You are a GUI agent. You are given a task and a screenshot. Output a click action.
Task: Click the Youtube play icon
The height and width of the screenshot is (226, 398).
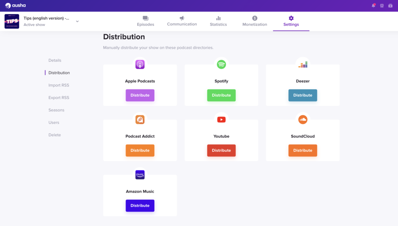[221, 120]
